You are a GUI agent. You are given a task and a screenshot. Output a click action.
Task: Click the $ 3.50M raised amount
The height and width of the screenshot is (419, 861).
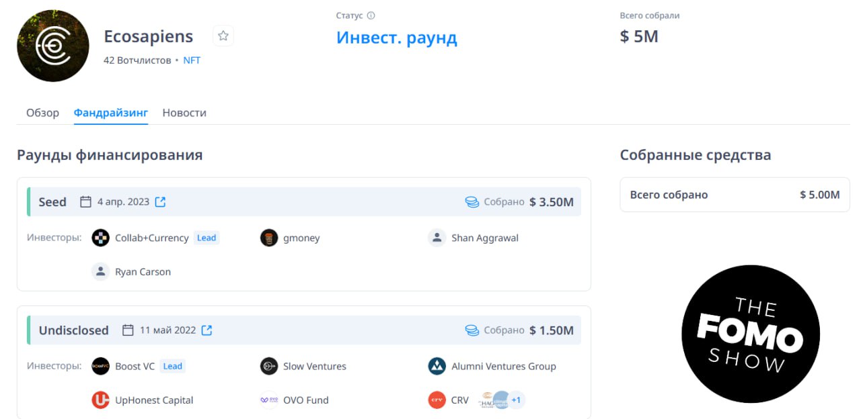coord(552,201)
